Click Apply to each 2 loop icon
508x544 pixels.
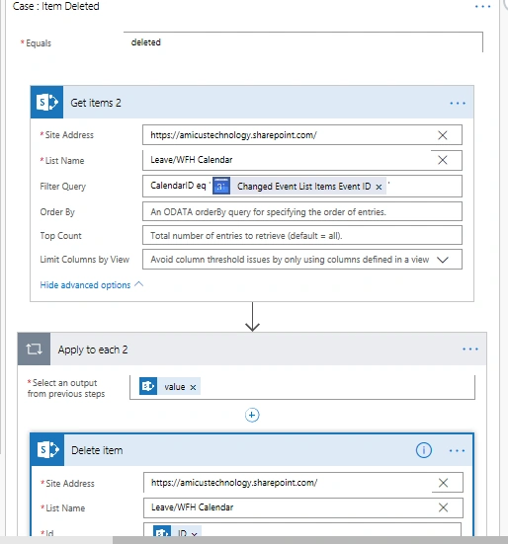[x=34, y=350]
